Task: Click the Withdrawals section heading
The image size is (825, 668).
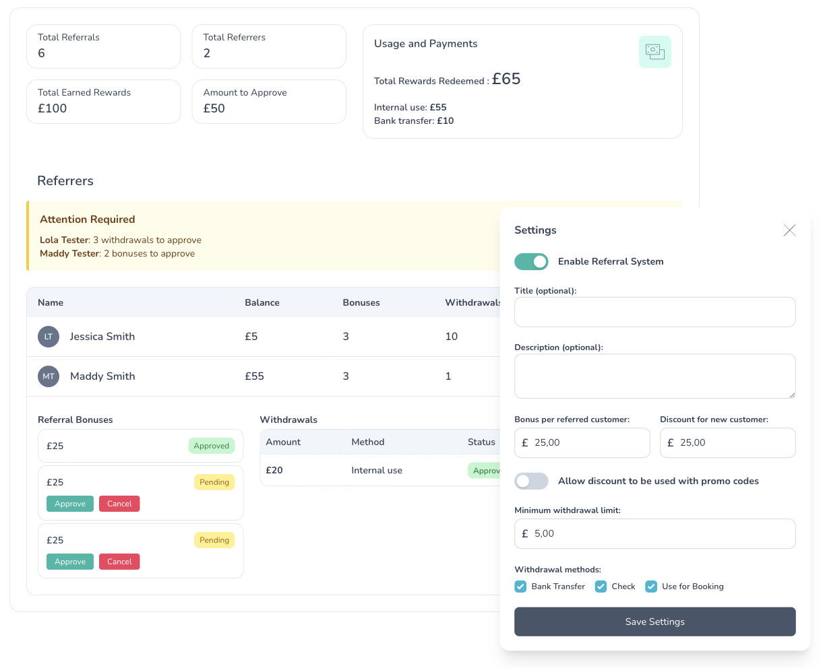Action: point(288,420)
